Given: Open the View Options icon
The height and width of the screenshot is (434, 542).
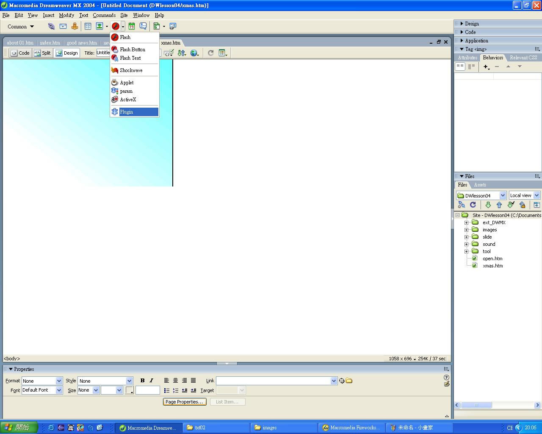Looking at the screenshot, I should (223, 53).
